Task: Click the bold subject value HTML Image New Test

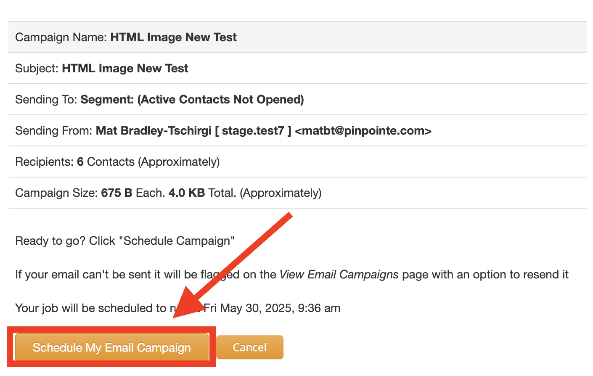Action: (125, 69)
